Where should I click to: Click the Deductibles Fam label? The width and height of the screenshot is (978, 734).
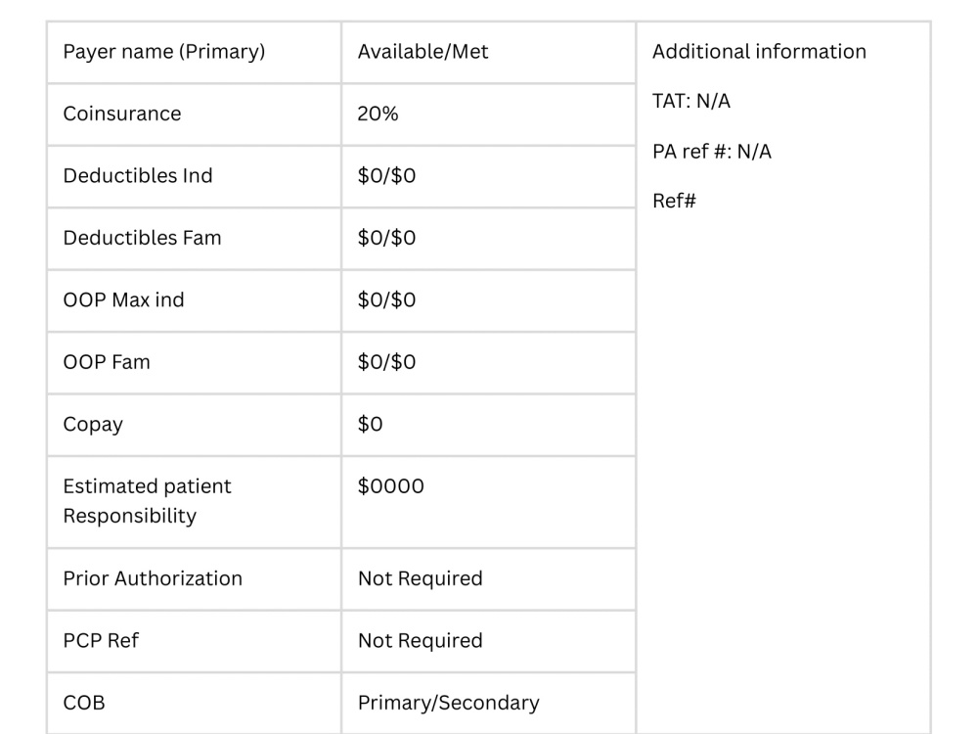142,238
